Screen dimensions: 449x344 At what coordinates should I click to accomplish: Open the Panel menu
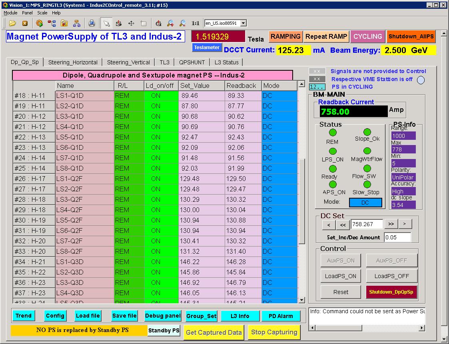coord(27,13)
